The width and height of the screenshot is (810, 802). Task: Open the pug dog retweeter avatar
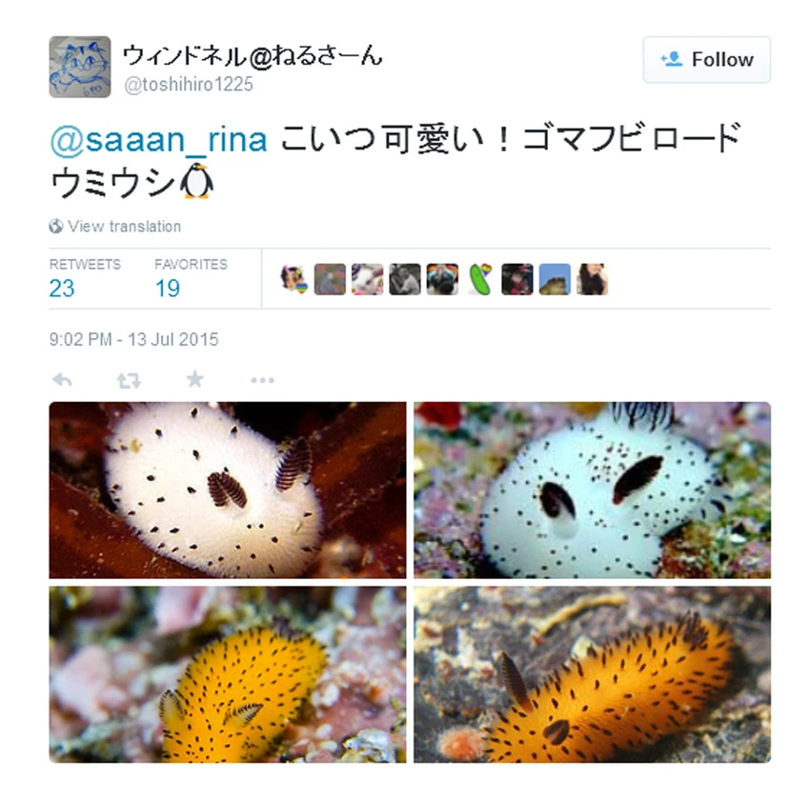point(442,279)
